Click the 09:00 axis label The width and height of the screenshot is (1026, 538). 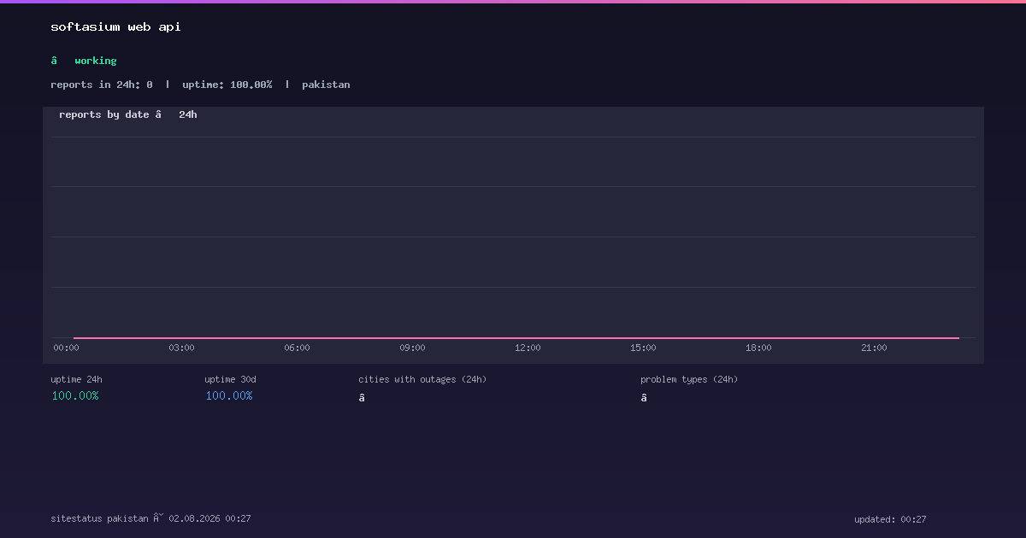coord(412,348)
